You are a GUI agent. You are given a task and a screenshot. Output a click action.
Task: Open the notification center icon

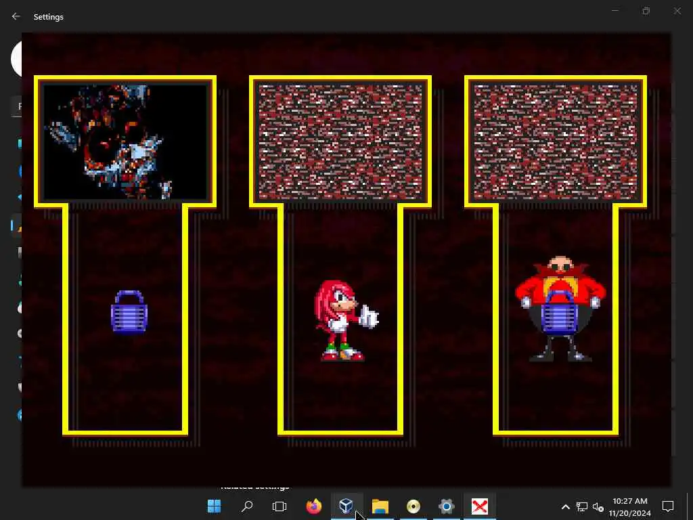coord(668,506)
